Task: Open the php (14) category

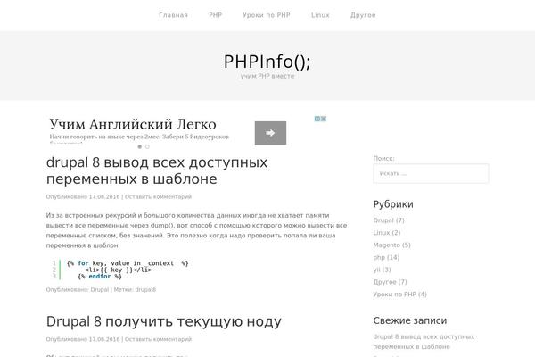Action: 386,257
